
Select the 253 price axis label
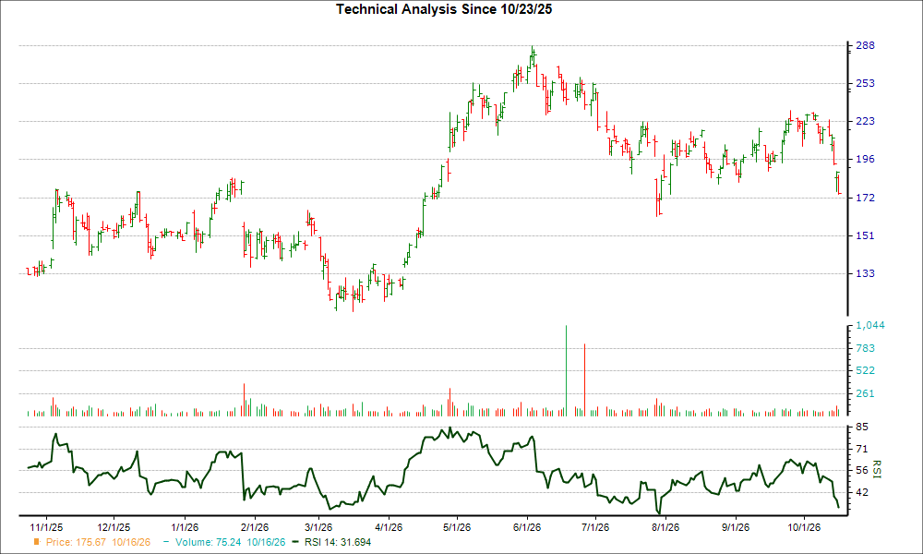(865, 83)
